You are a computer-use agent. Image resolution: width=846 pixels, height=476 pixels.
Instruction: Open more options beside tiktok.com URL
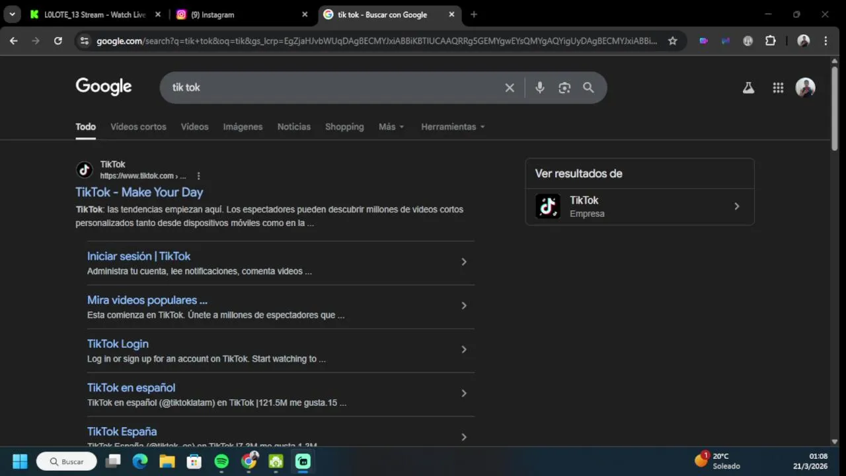pyautogui.click(x=198, y=176)
